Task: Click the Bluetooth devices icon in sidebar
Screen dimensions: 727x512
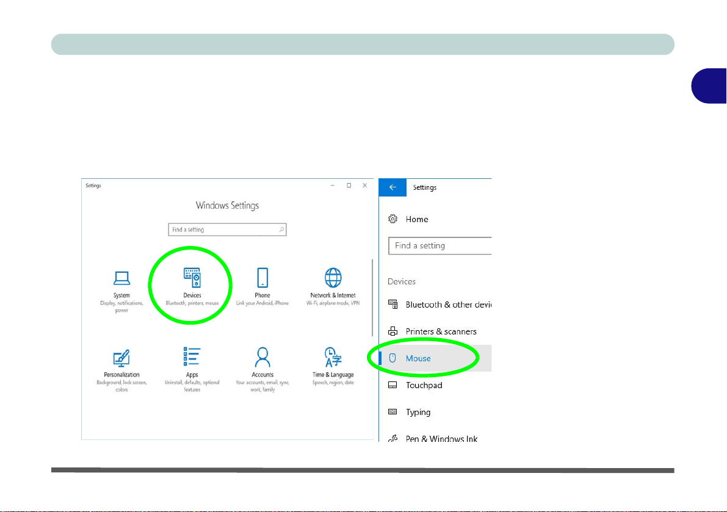Action: [x=392, y=305]
